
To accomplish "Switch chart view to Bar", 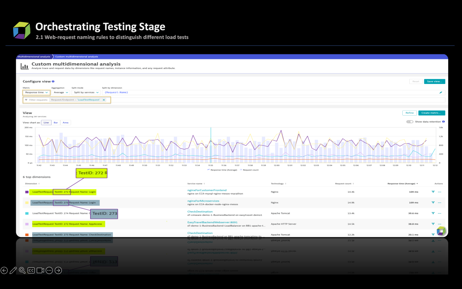I will click(x=56, y=122).
